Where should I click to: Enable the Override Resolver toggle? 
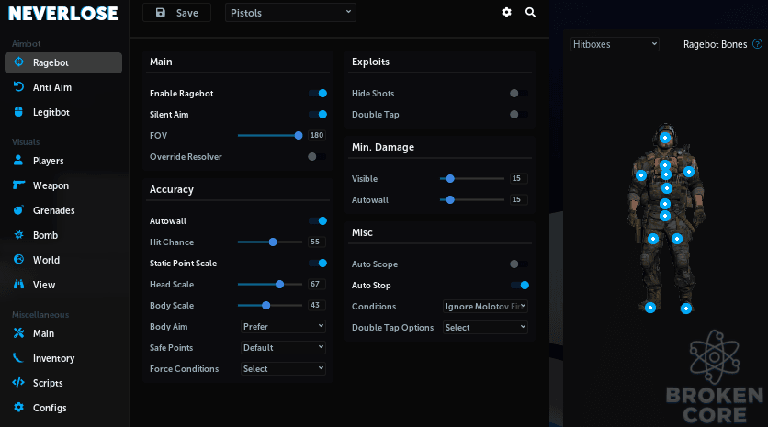point(316,157)
